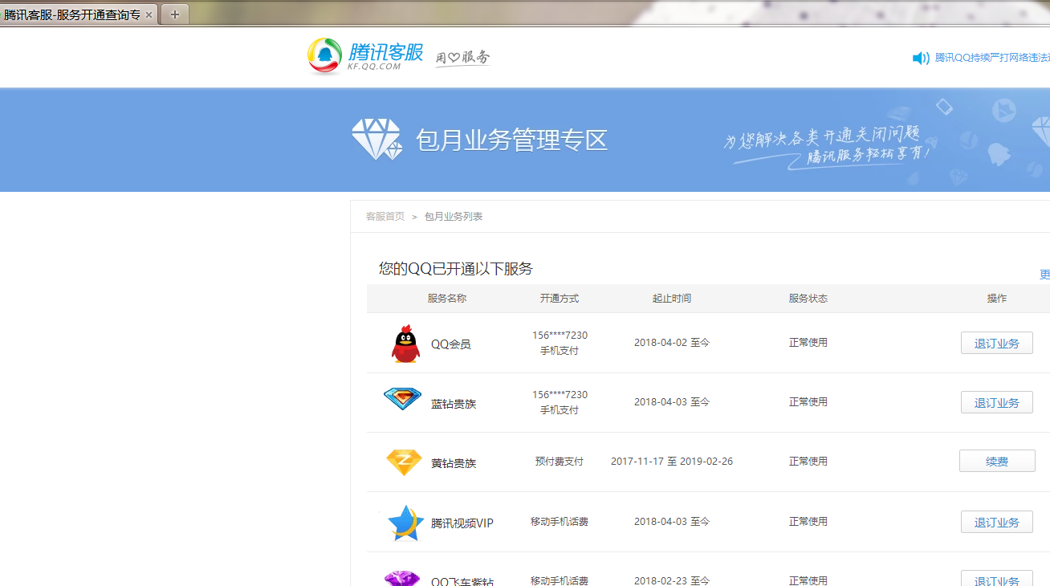
Task: Click 预付费支付 in 黄钻贵族 row
Action: (x=560, y=462)
